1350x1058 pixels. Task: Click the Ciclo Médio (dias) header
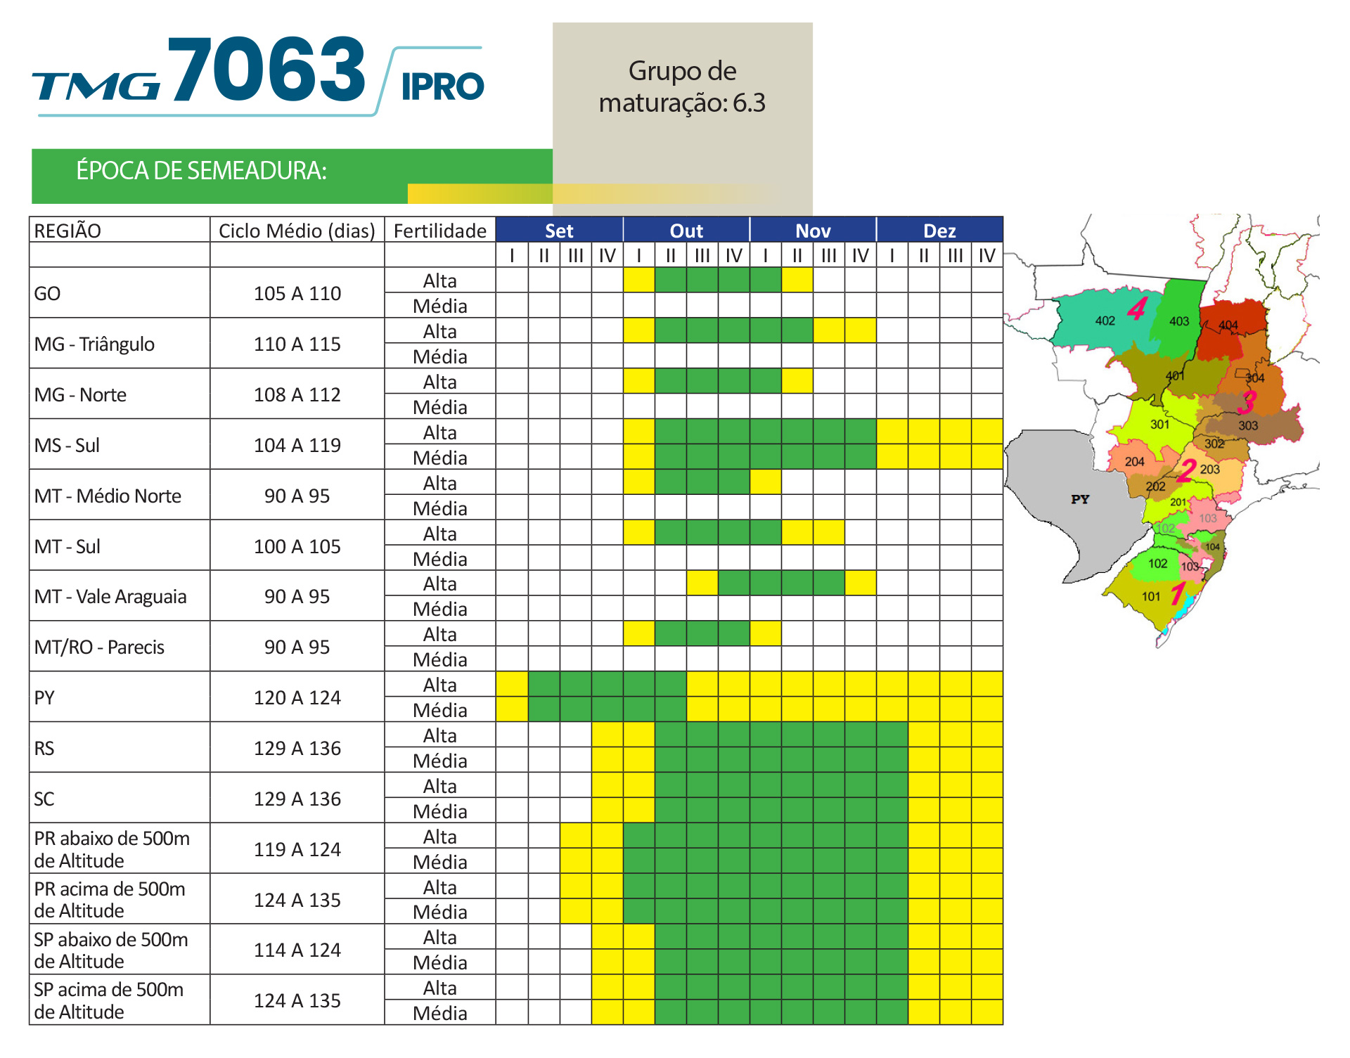coord(297,231)
